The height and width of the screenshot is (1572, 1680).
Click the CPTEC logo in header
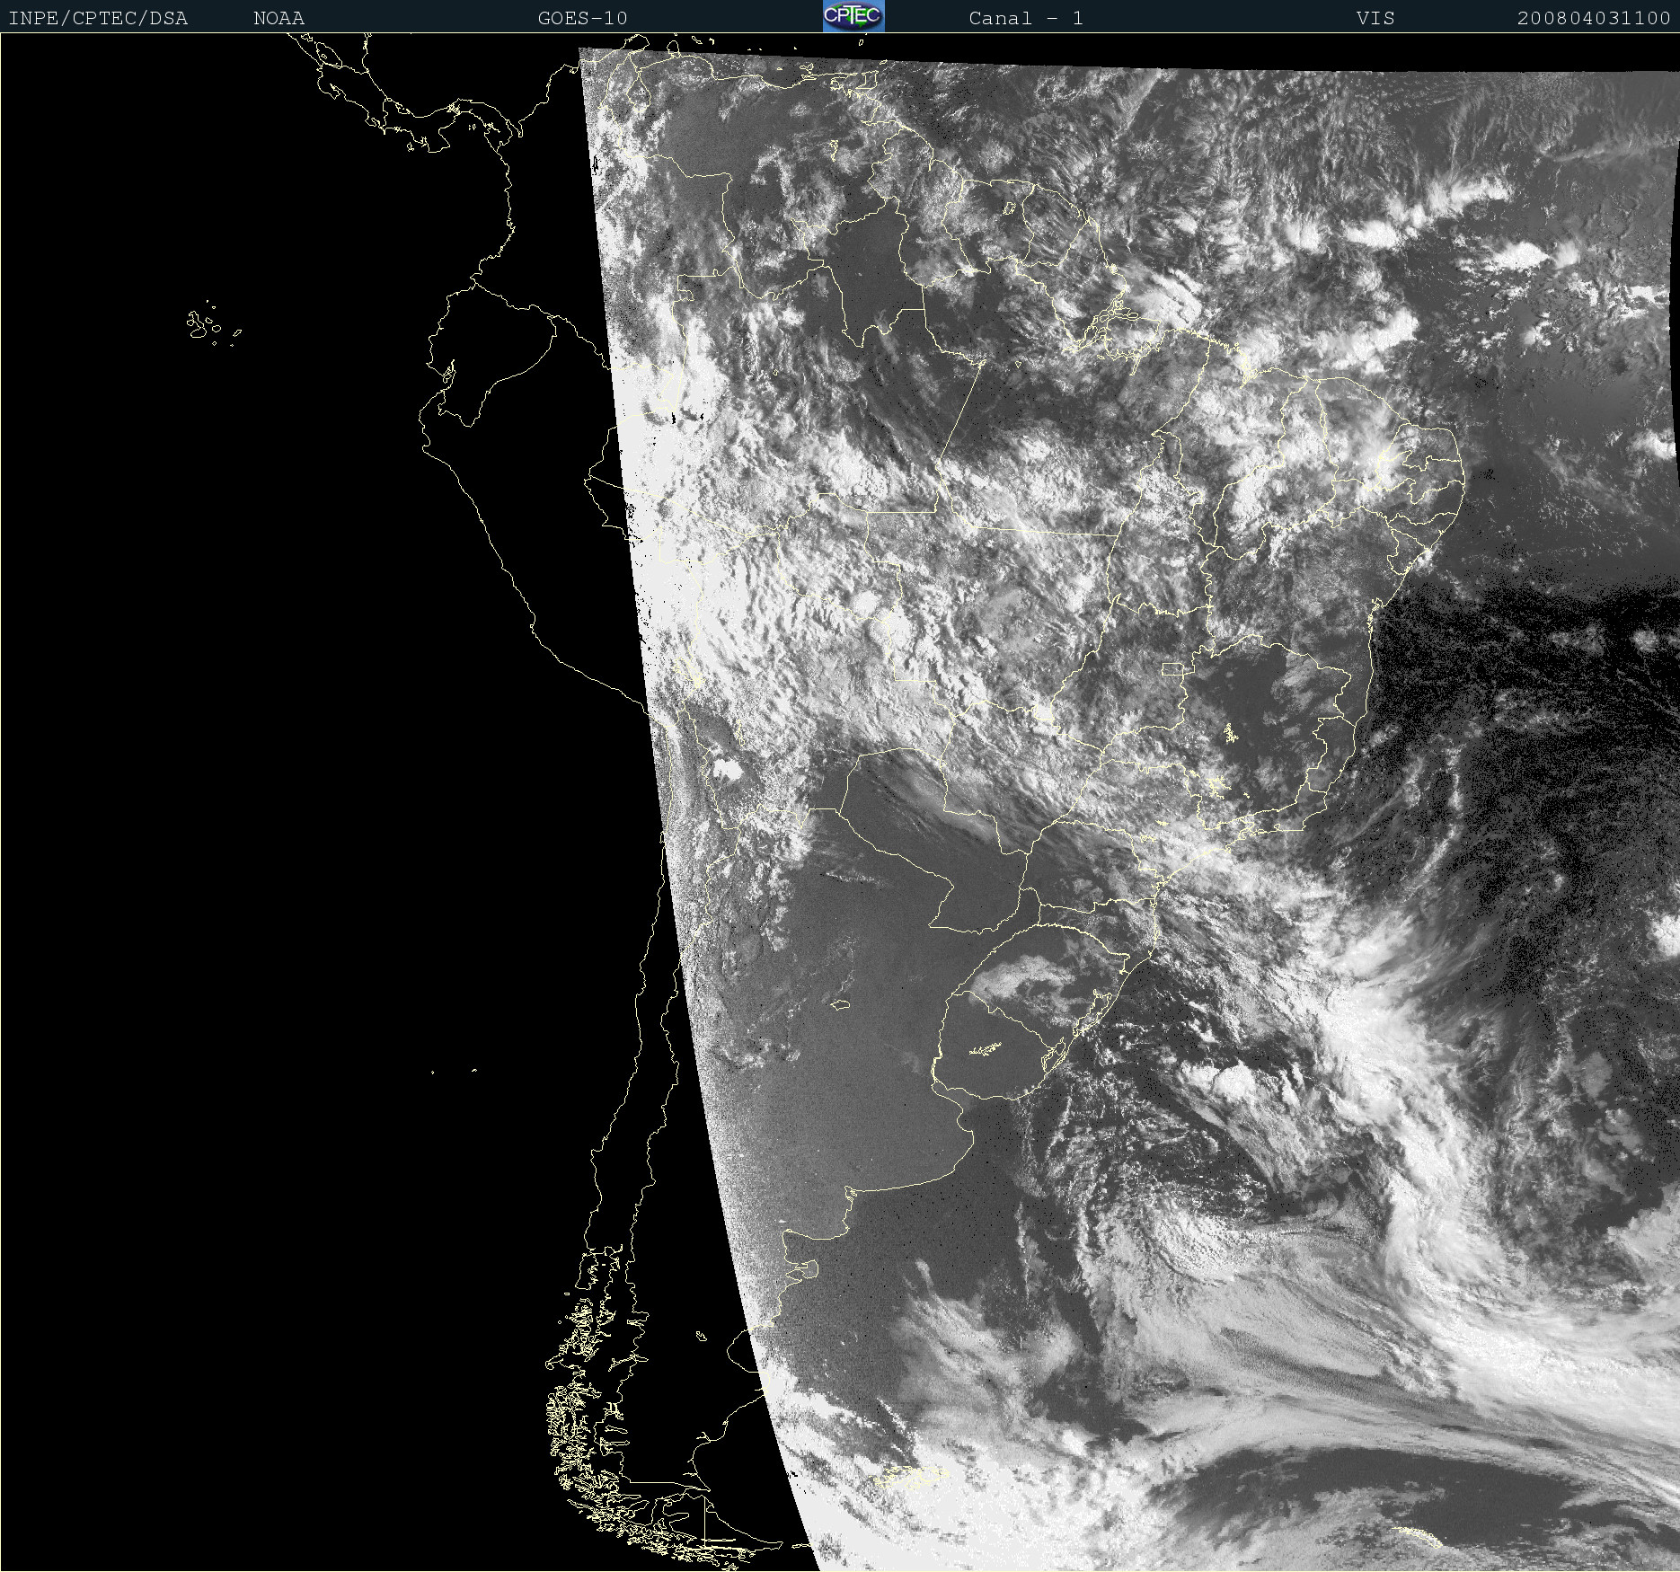pos(853,16)
